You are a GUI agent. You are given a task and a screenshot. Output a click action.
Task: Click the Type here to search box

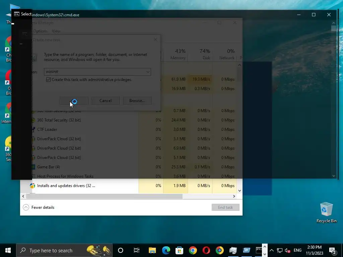pyautogui.click(x=64, y=250)
